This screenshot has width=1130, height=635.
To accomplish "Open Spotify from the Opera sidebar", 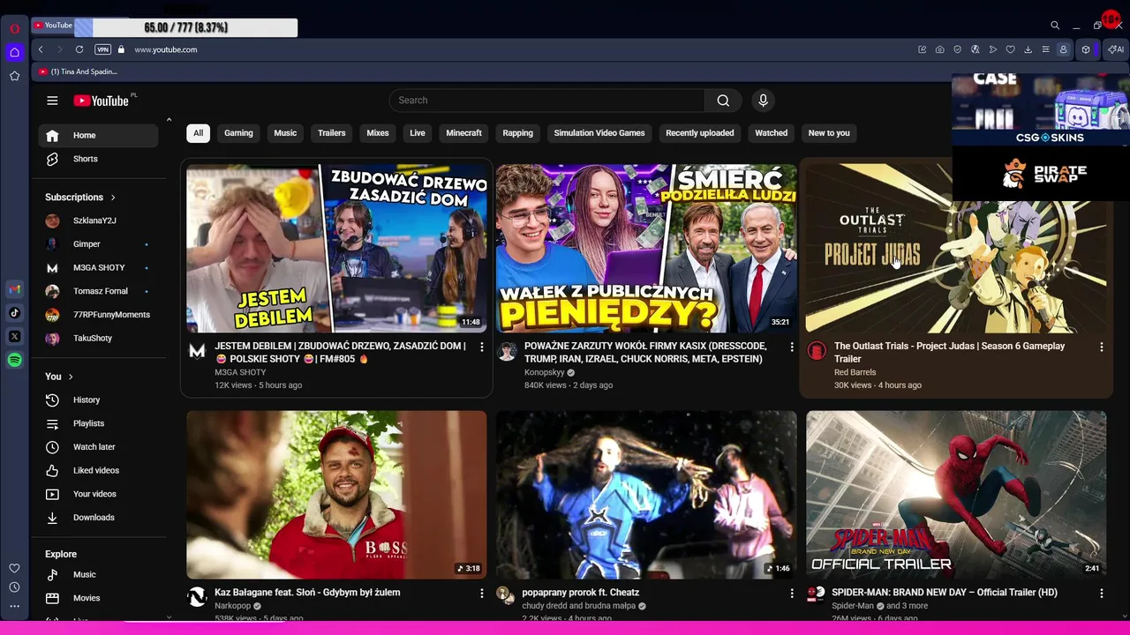I will (x=14, y=360).
